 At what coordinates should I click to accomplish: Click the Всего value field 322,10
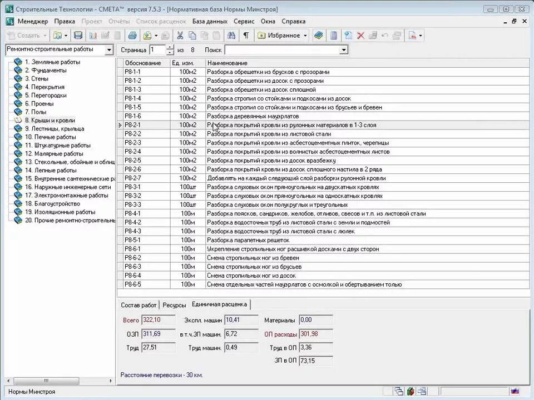pyautogui.click(x=159, y=320)
